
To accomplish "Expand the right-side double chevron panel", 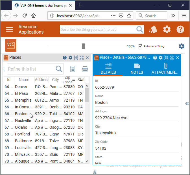I will point(187,104).
